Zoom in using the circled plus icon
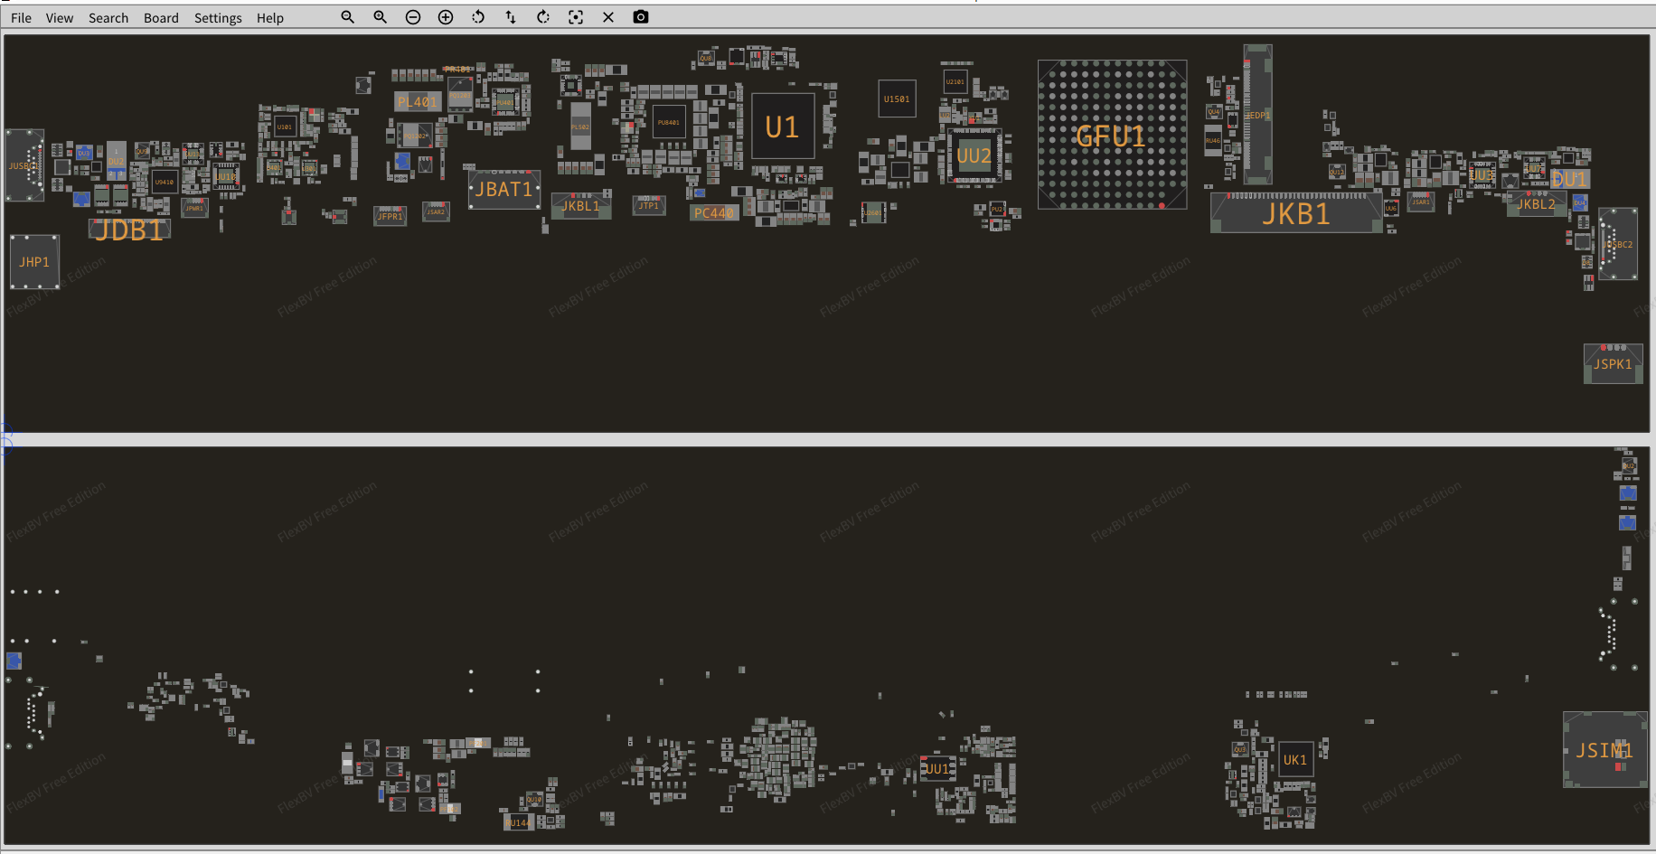The height and width of the screenshot is (854, 1656). [x=446, y=17]
